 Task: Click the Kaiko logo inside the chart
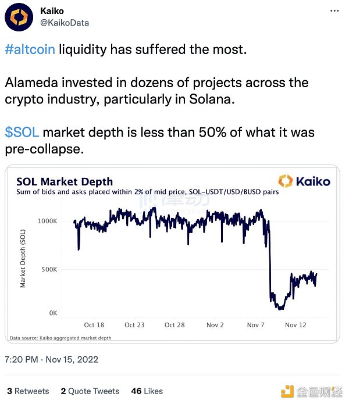coord(304,181)
